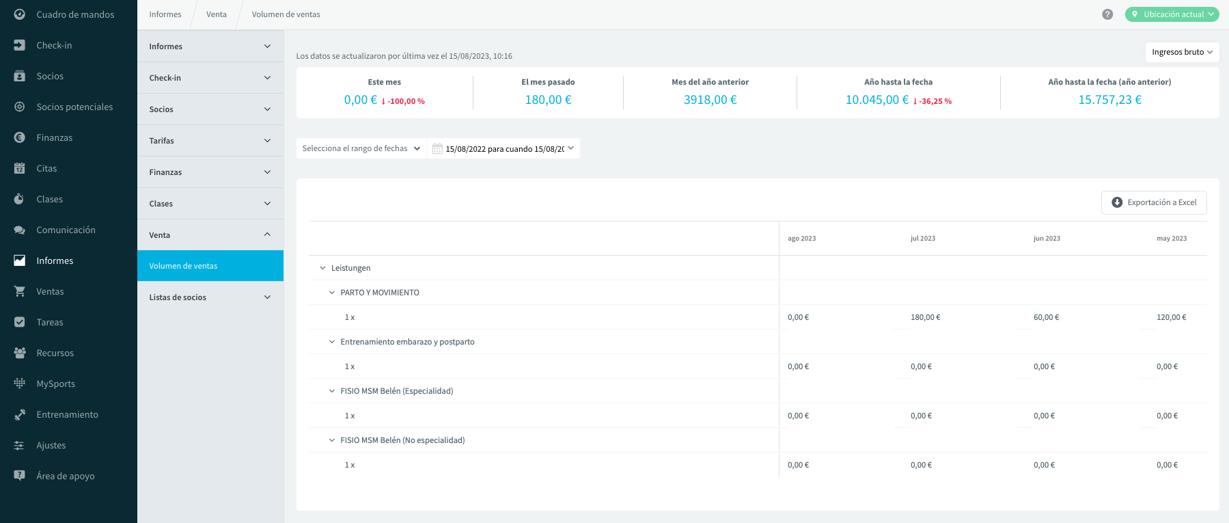Click the Área de apoyo help icon

(20, 476)
